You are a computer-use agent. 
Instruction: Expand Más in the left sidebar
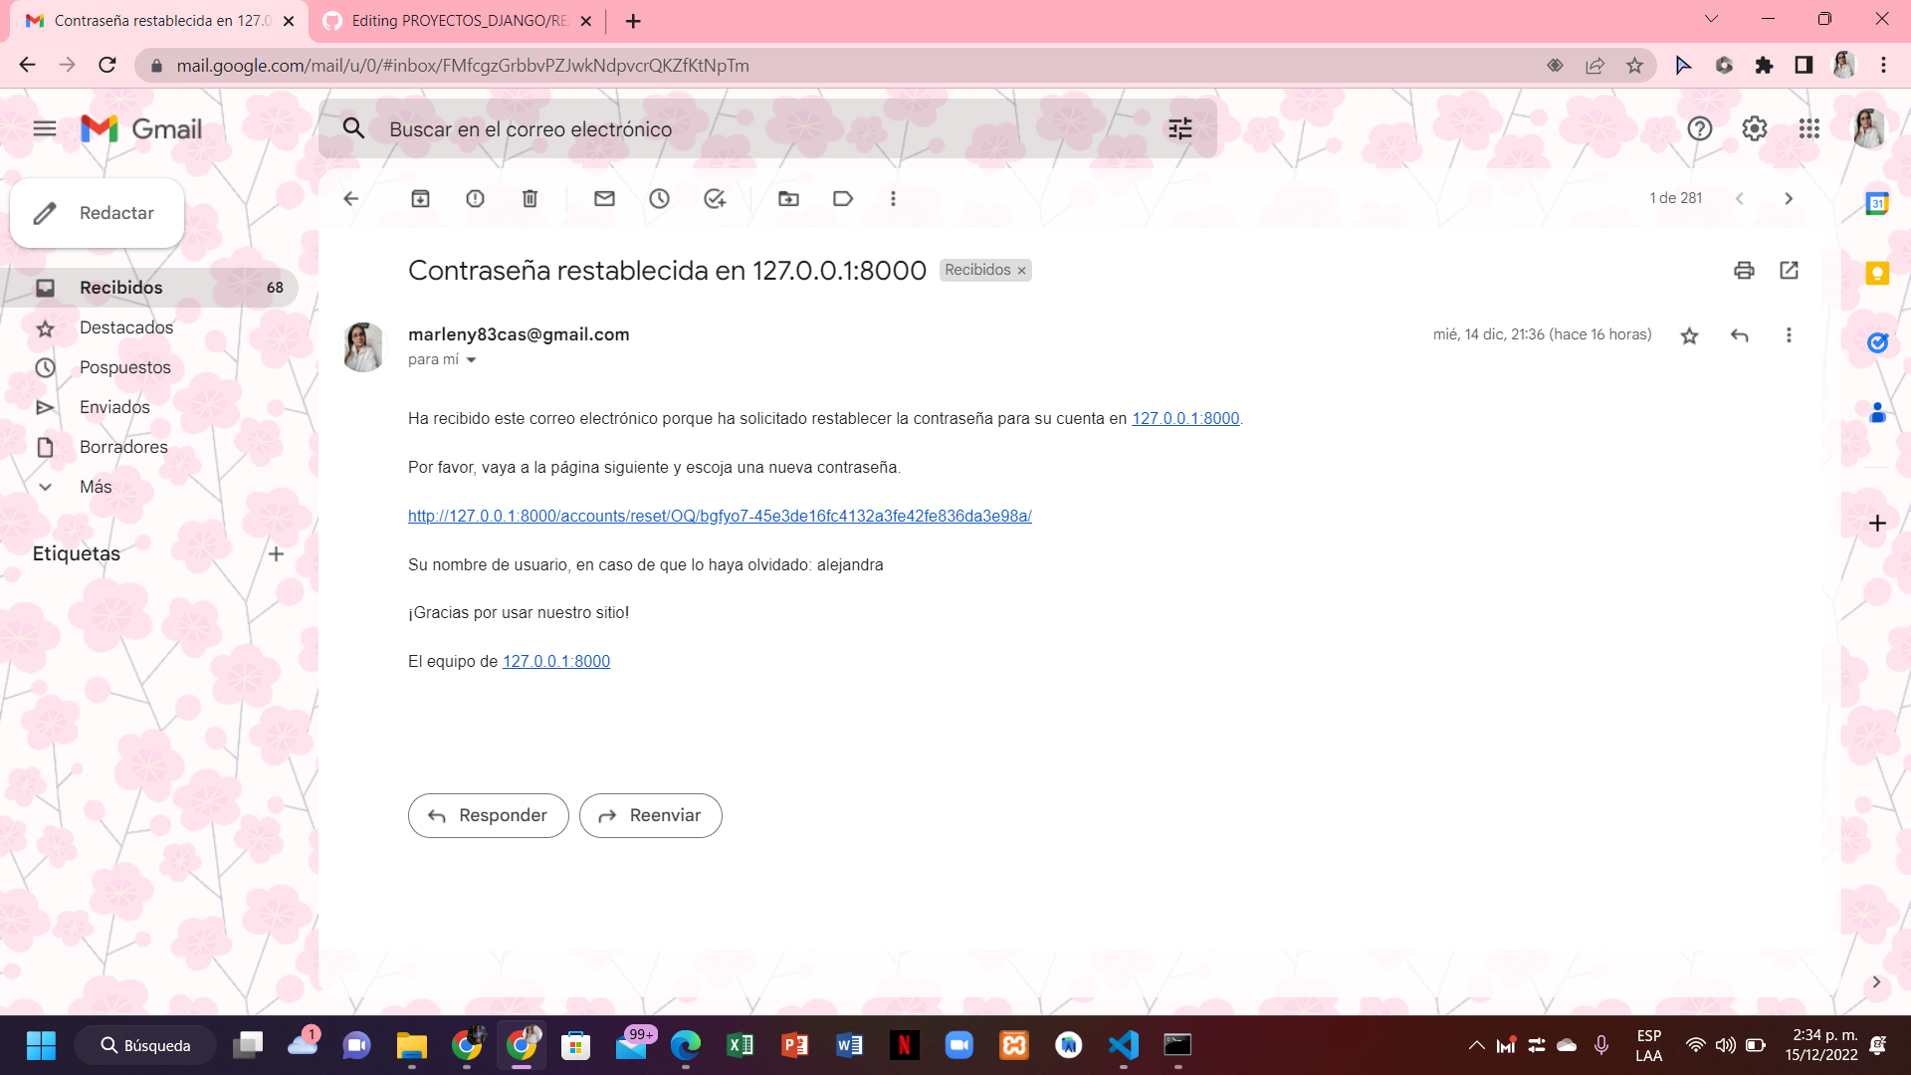click(96, 487)
